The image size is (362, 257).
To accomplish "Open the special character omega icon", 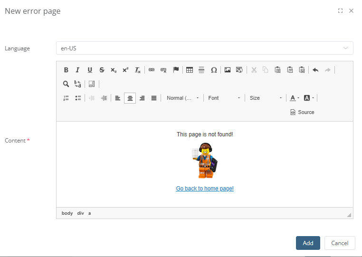I will coord(214,70).
